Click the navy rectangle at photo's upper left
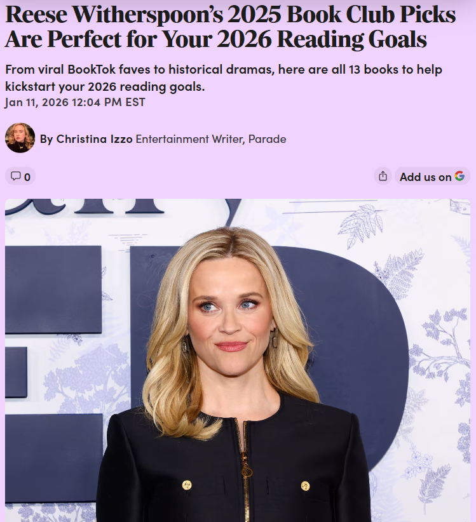This screenshot has width=476, height=522. click(x=53, y=290)
